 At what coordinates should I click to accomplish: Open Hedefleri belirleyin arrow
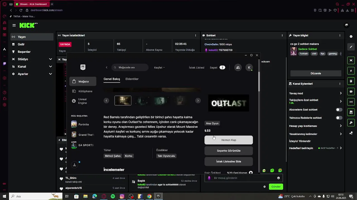341,148
